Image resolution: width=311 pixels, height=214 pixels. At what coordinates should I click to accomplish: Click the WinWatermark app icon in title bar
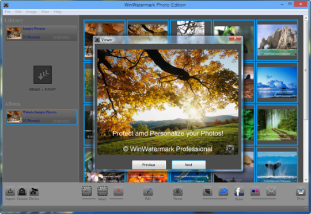[x=6, y=5]
